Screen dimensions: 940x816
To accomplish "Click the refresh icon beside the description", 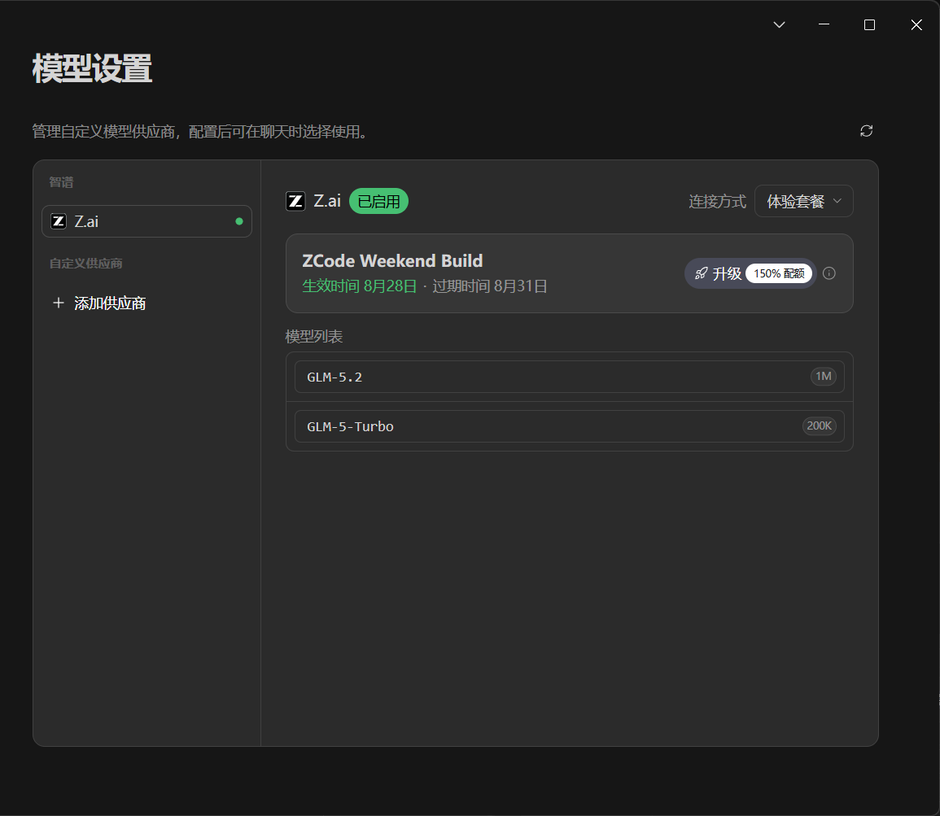I will [866, 131].
